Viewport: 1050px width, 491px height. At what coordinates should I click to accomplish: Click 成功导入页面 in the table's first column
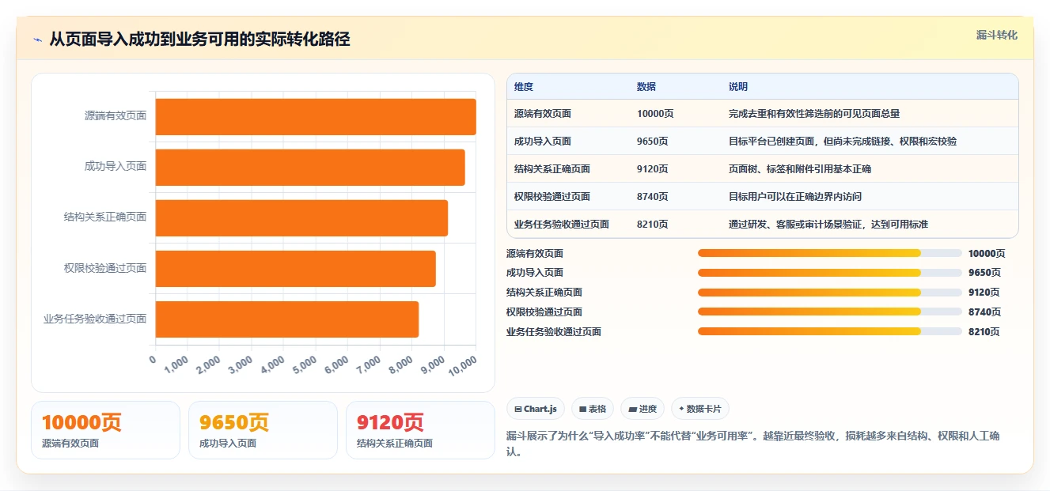543,142
